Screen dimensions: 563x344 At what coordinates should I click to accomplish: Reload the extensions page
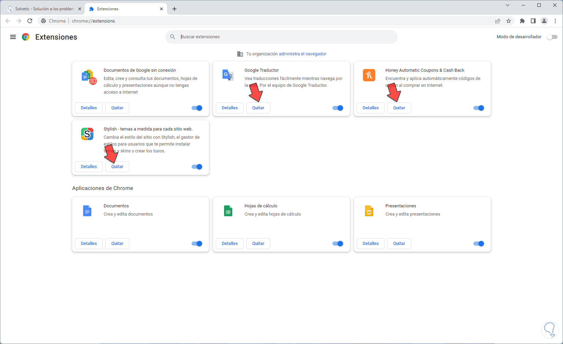[x=30, y=21]
